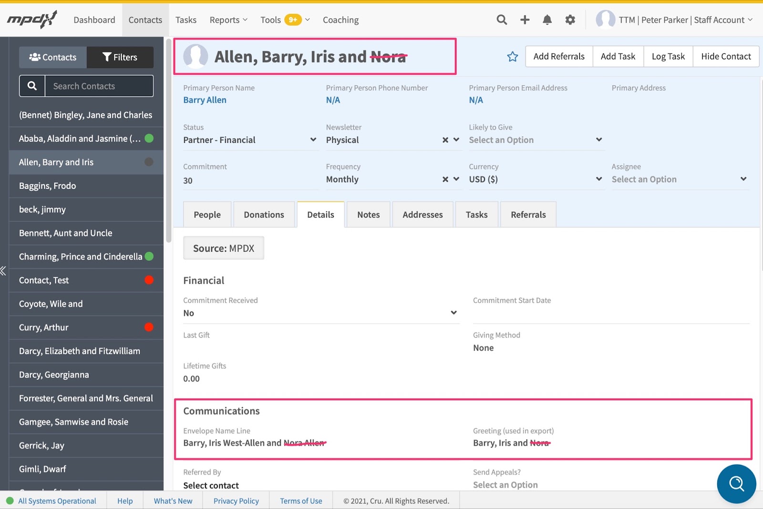The width and height of the screenshot is (763, 509).
Task: Click Add Task button
Action: 618,57
